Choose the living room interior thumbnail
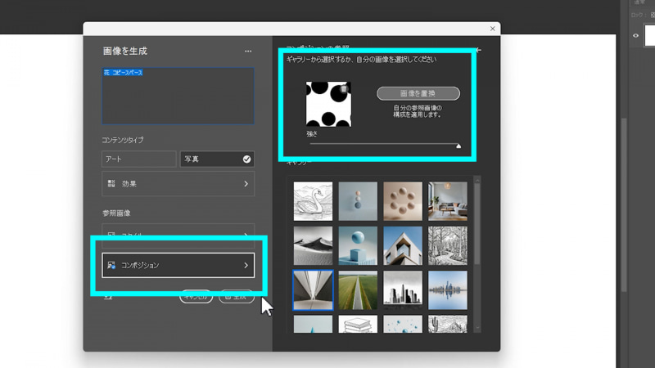This screenshot has width=655, height=368. tap(448, 201)
